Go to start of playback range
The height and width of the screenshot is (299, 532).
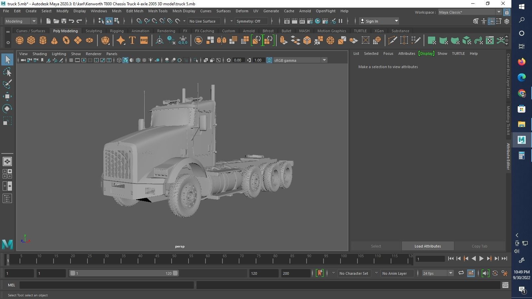[451, 258]
